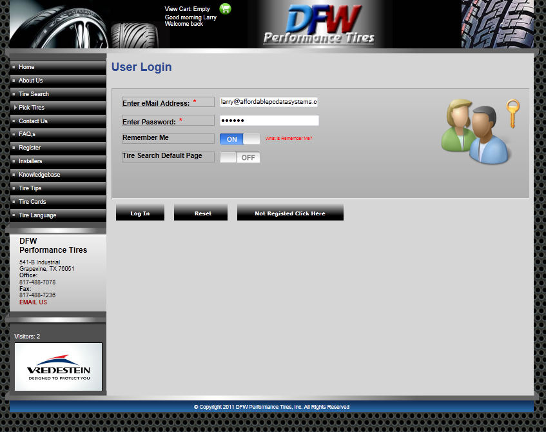546x432 pixels.
Task: Open the What is Remember Me link
Action: (x=288, y=139)
